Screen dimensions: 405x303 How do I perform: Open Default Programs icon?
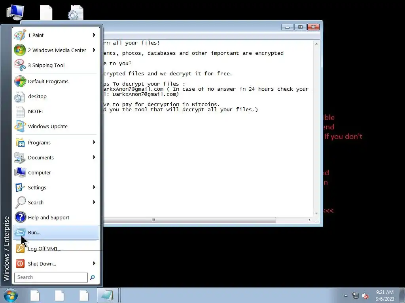pos(20,81)
